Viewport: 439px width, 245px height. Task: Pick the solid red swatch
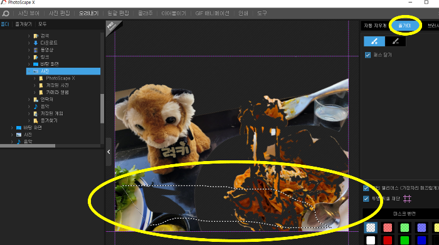click(x=388, y=240)
